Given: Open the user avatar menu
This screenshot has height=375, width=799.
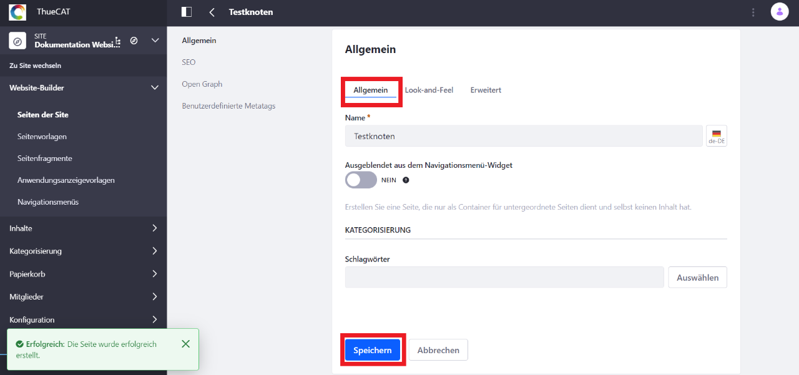Looking at the screenshot, I should pos(780,12).
